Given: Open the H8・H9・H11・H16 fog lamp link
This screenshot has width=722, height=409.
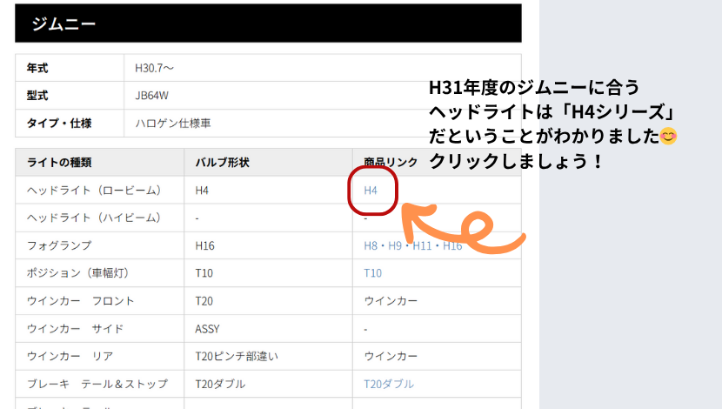Looking at the screenshot, I should tap(412, 246).
